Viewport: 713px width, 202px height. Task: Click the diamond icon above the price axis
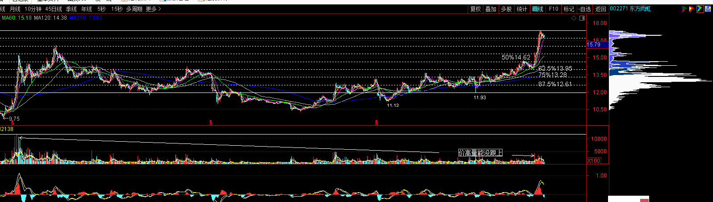click(x=574, y=18)
